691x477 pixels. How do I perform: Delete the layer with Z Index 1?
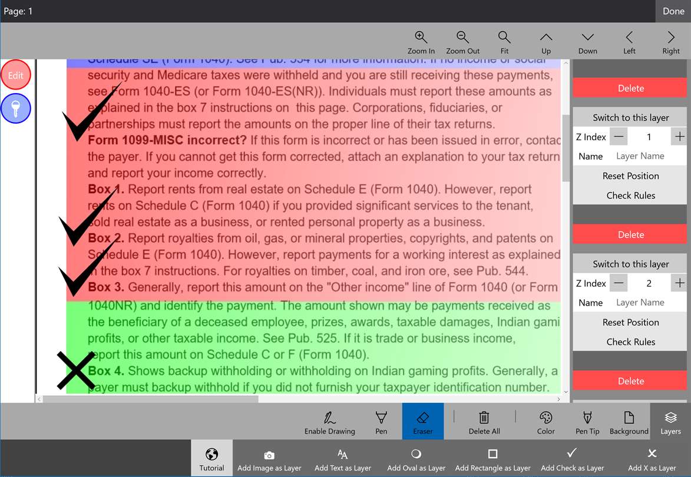click(x=630, y=234)
